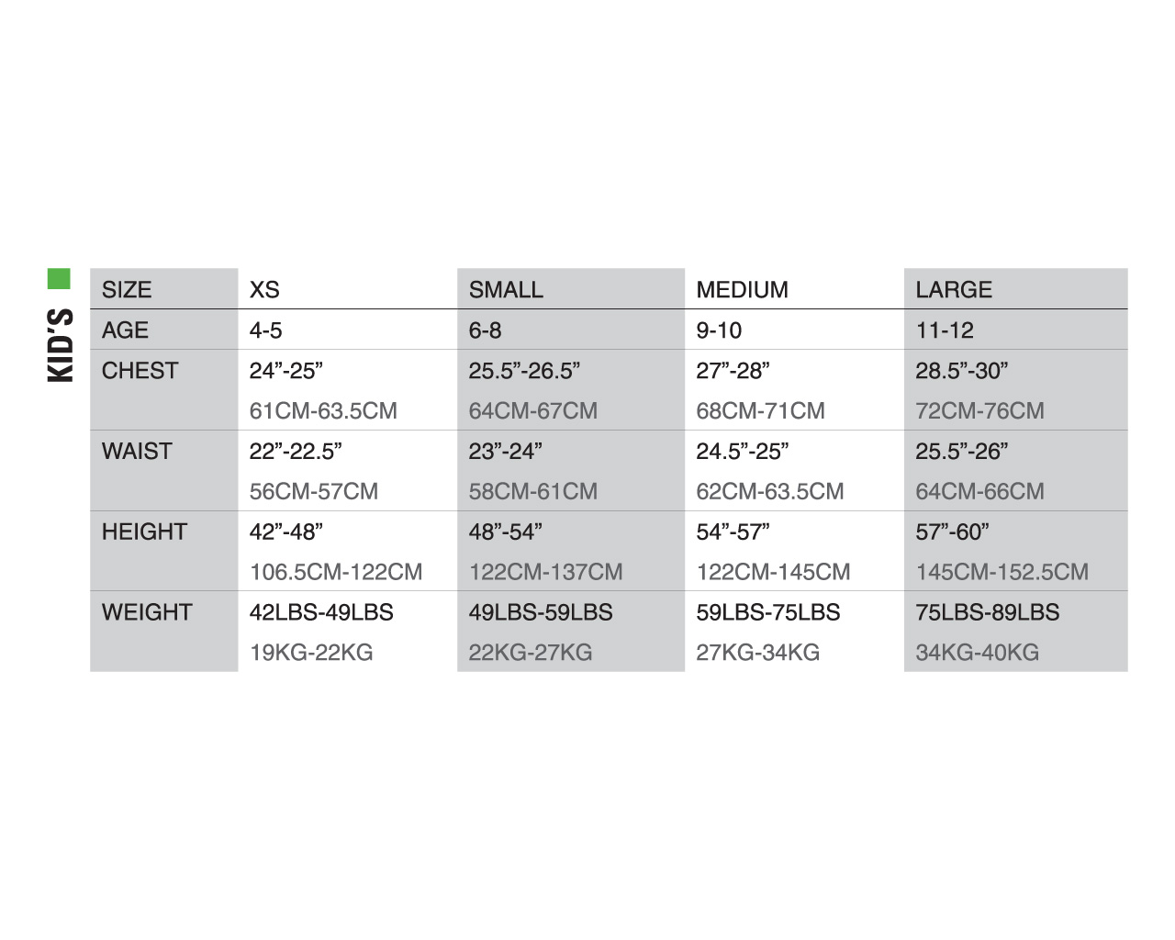Viewport: 1175px width, 940px height.
Task: Click the vertical KID'S label
Action: coord(60,345)
